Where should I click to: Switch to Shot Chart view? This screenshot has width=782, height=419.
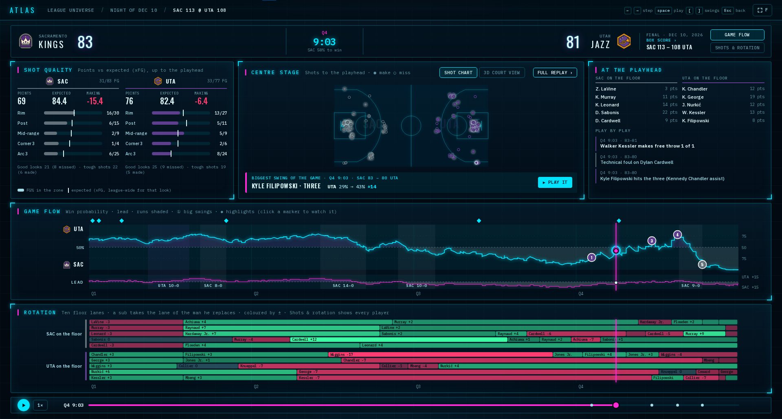tap(458, 73)
